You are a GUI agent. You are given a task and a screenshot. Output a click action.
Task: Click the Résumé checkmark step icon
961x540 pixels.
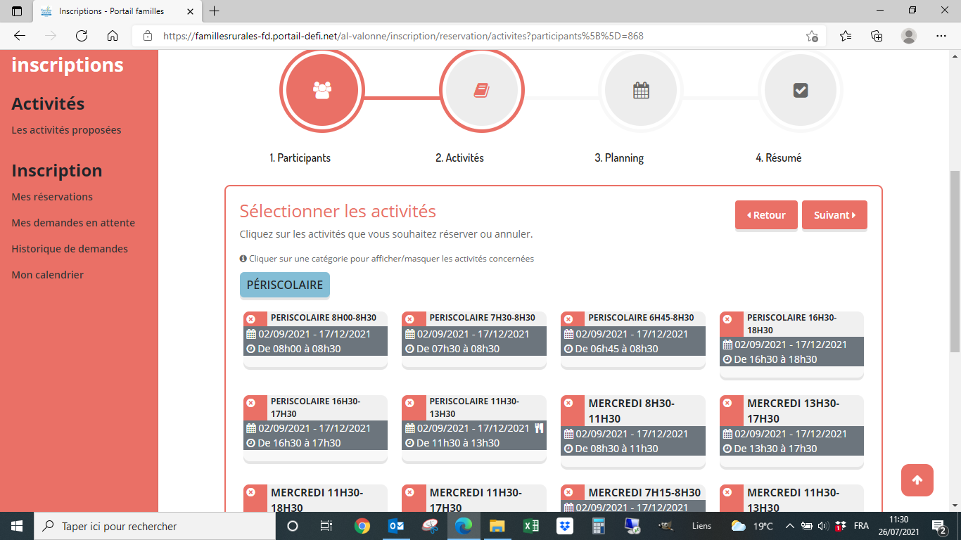pos(800,90)
